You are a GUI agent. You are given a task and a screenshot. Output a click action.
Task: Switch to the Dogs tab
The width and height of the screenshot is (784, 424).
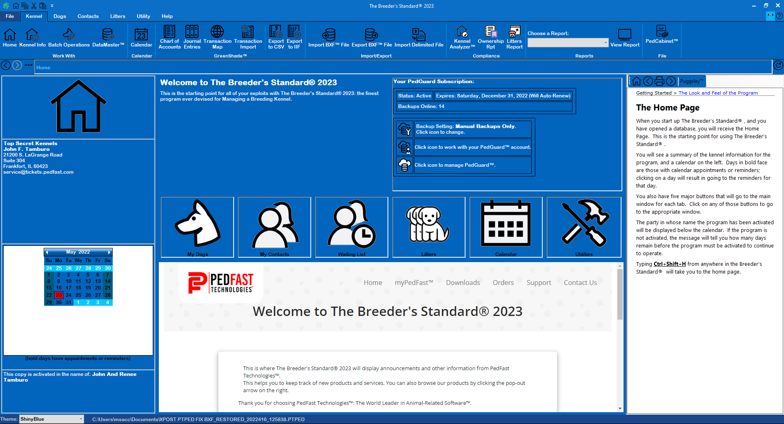59,16
